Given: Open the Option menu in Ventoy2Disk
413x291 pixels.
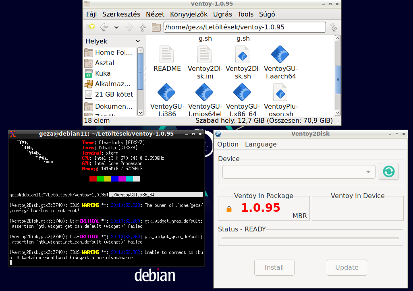Looking at the screenshot, I should point(228,144).
